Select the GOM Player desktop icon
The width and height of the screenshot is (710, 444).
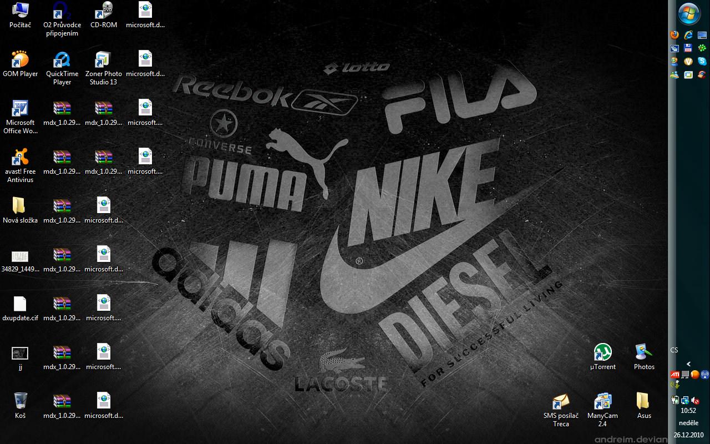pyautogui.click(x=21, y=64)
